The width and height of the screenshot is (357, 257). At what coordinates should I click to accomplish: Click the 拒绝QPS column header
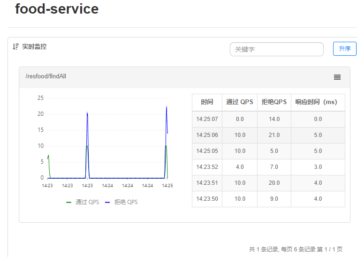(x=274, y=102)
